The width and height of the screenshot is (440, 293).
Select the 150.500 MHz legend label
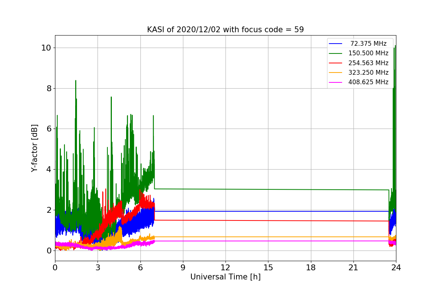pyautogui.click(x=368, y=53)
